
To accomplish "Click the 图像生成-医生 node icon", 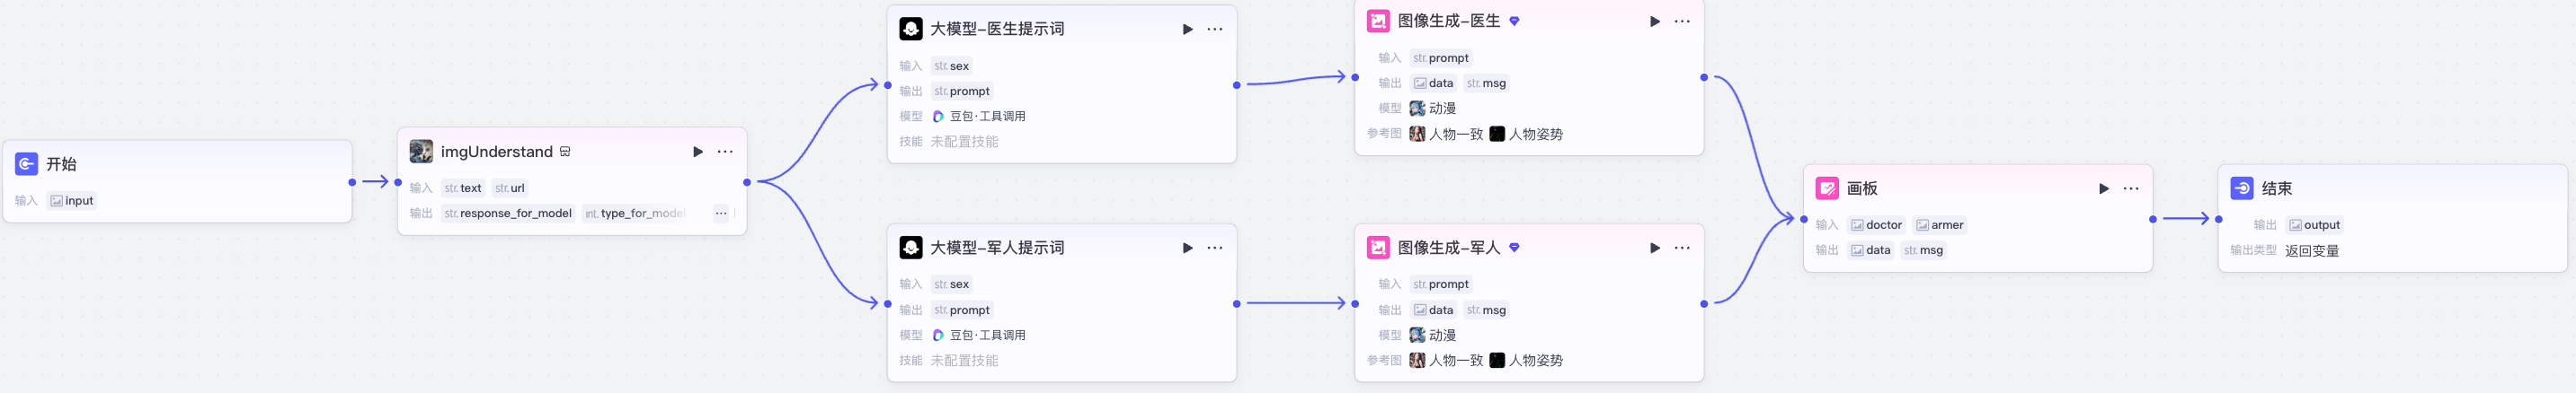I will (x=1378, y=21).
